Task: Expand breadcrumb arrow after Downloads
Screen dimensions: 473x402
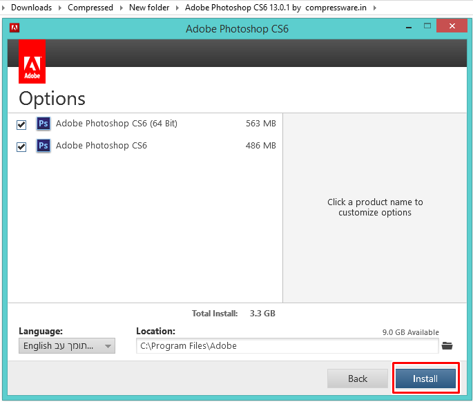Action: pyautogui.click(x=60, y=8)
